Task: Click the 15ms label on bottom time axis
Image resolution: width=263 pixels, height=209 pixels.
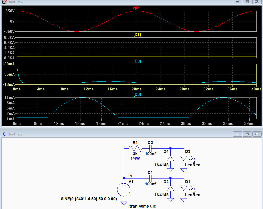Action: (80, 123)
